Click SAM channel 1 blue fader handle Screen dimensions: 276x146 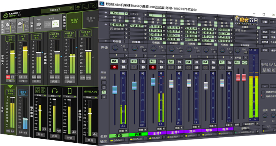(x=115, y=90)
